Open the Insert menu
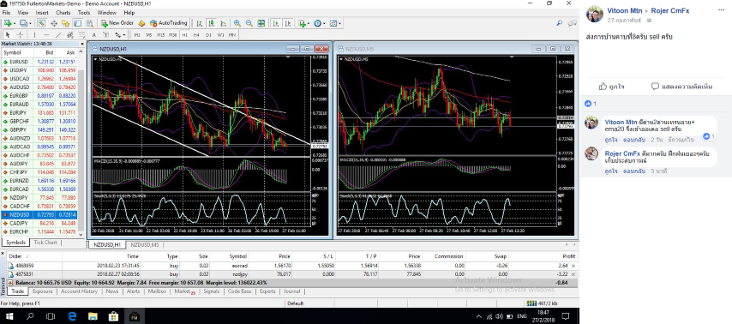This screenshot has width=732, height=324. 42,13
